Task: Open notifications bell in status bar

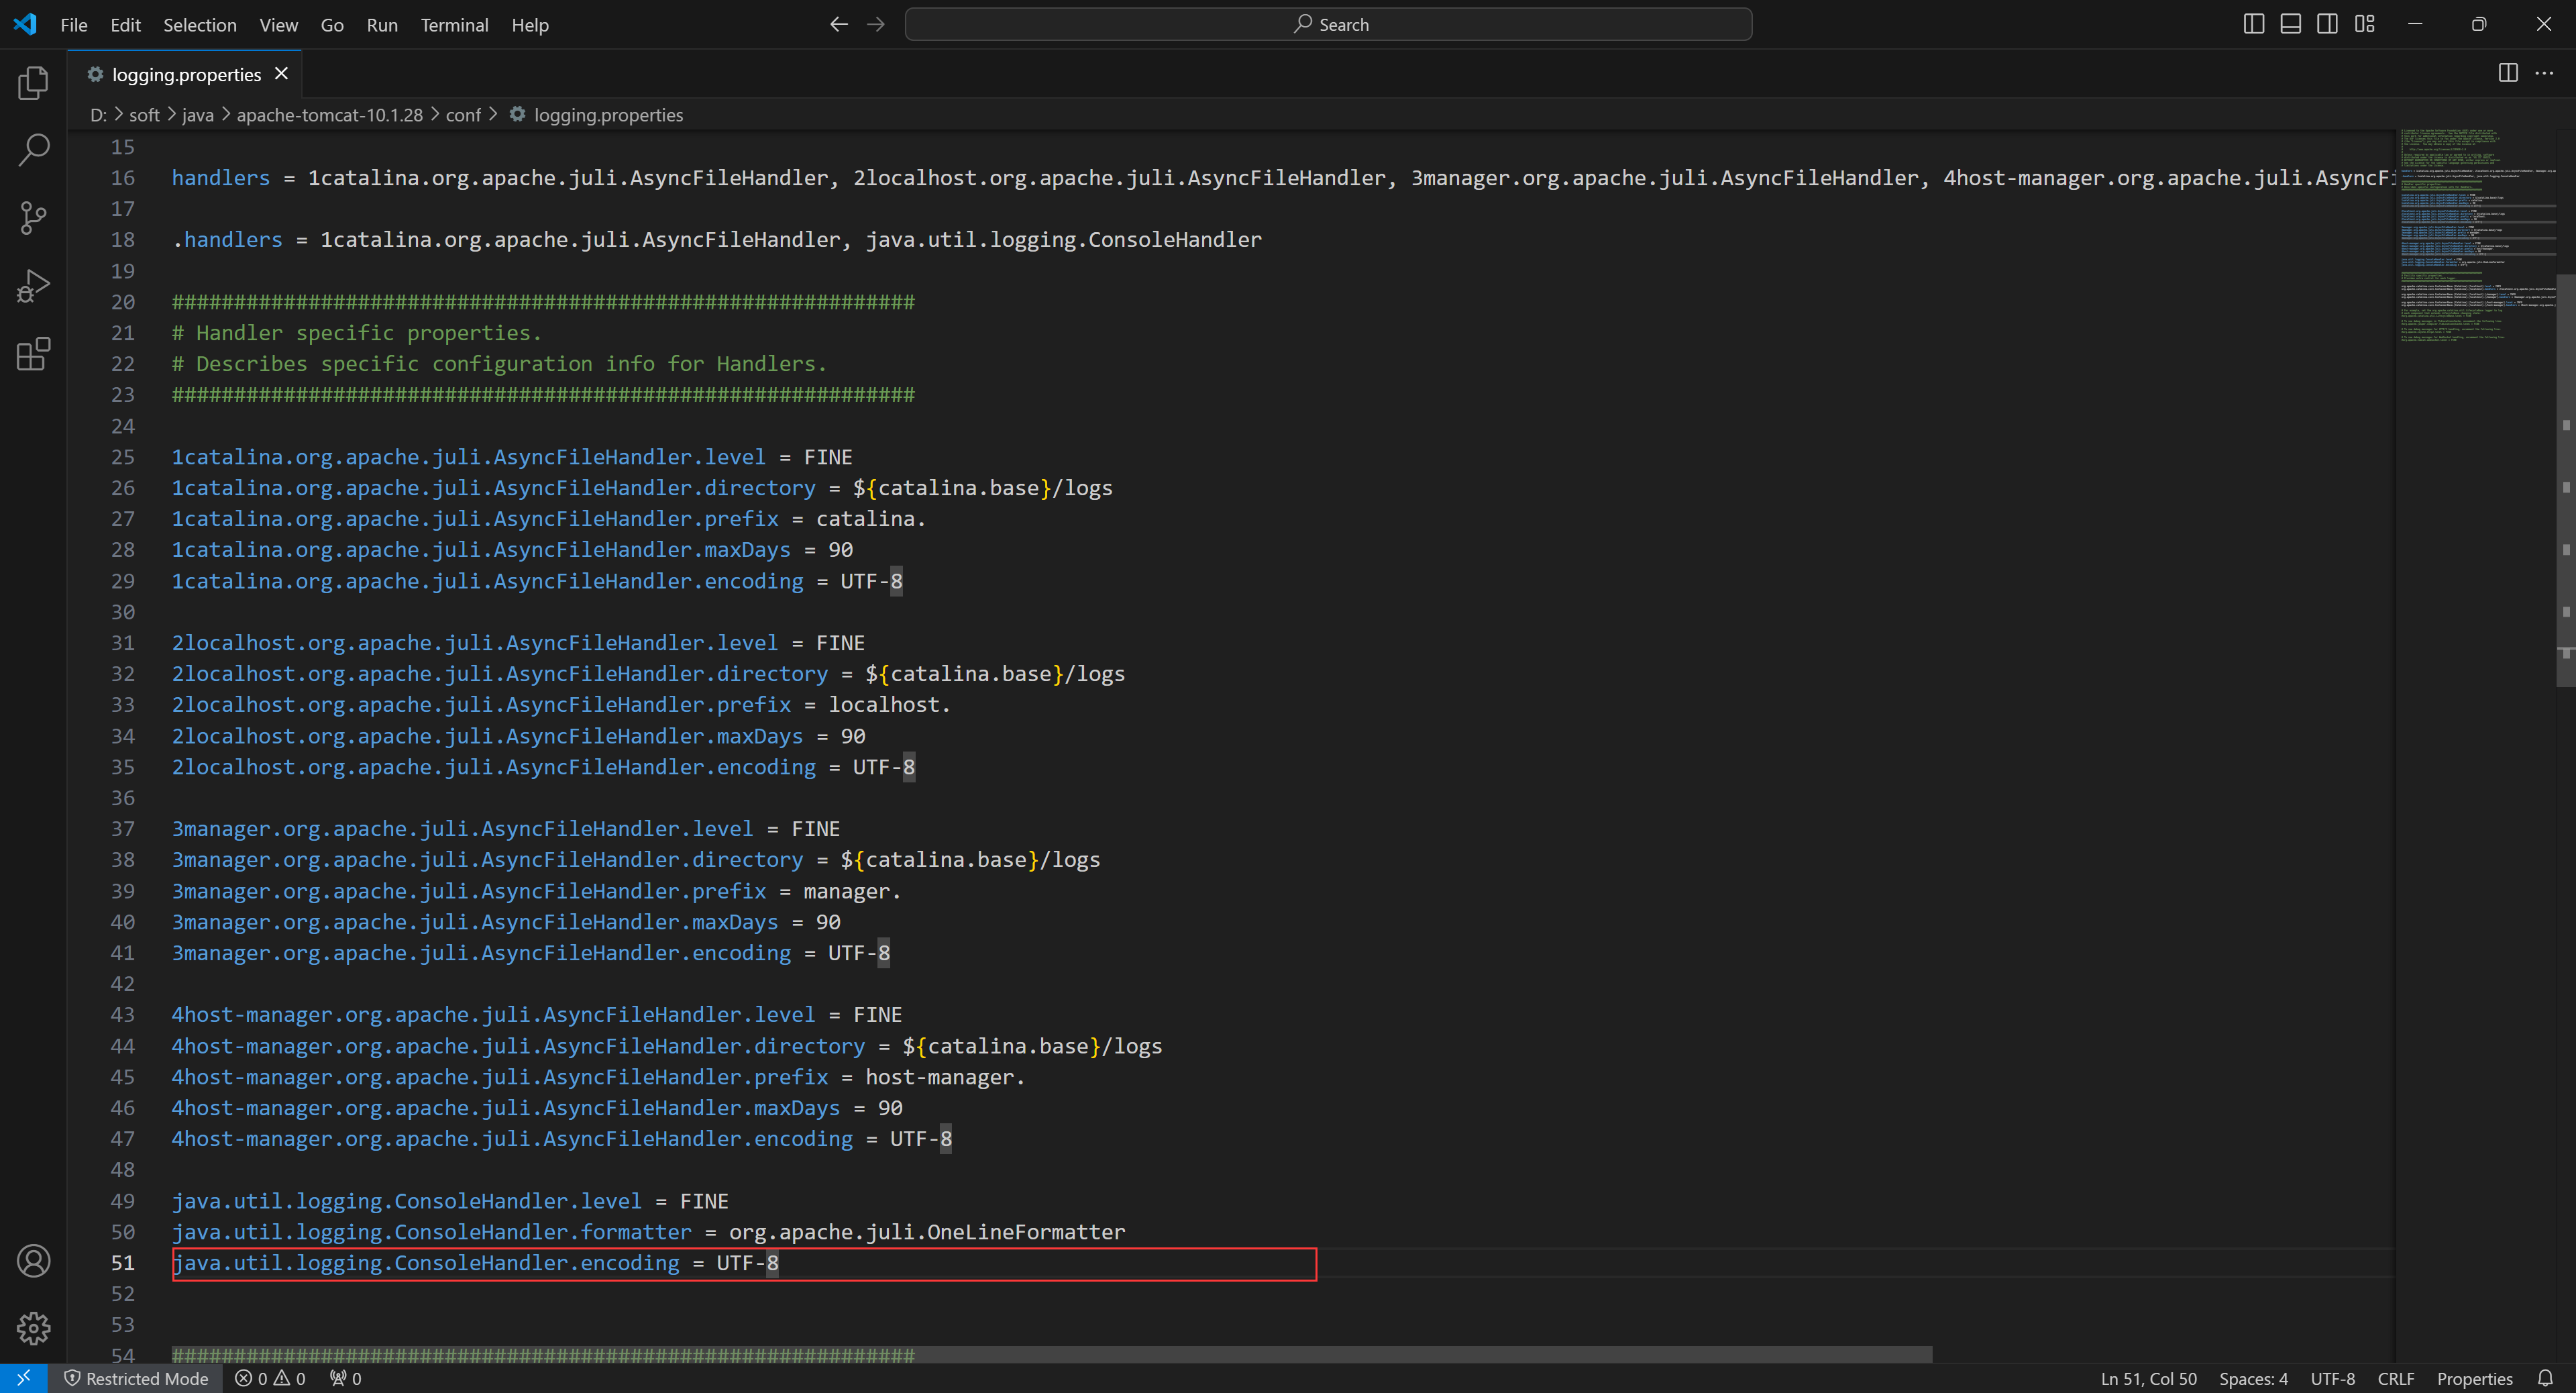Action: coord(2545,1378)
